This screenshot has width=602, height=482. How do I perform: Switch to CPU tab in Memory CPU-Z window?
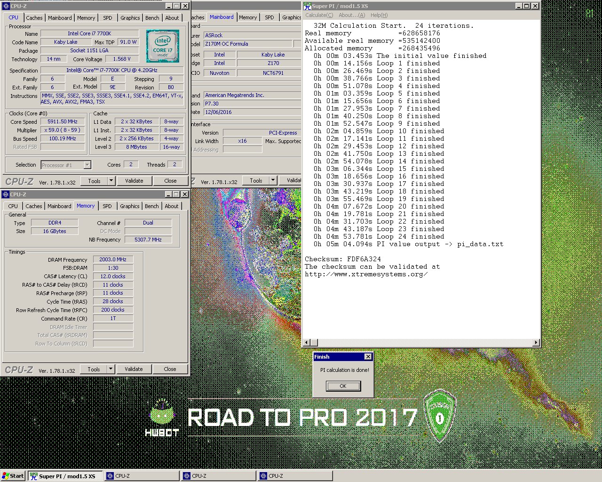click(13, 206)
